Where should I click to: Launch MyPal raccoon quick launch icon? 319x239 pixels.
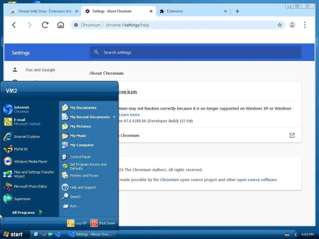(x=44, y=234)
